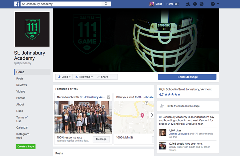Screen dimensions: 240x156
Task: Expand the account menu arrow
Action: click(218, 4)
